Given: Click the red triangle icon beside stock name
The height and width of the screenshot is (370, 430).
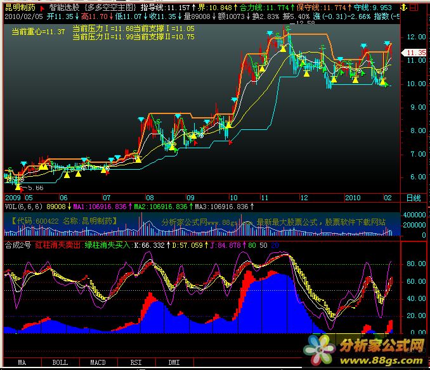Looking at the screenshot, I should [42, 4].
